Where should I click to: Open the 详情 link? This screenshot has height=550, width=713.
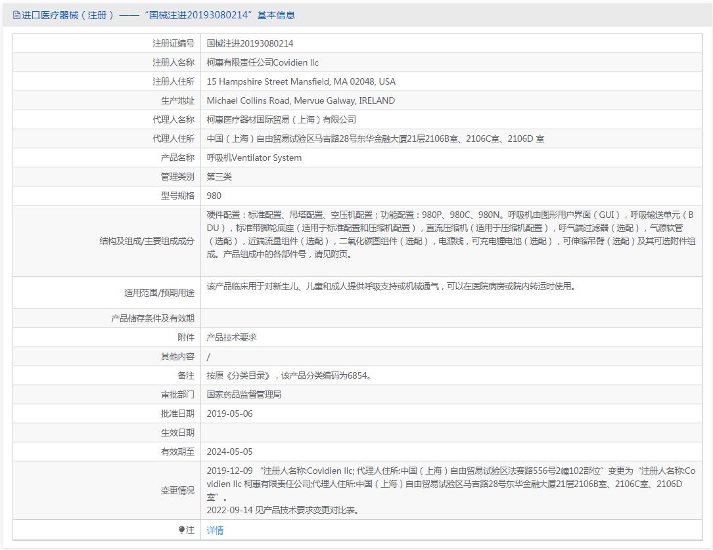tap(215, 530)
